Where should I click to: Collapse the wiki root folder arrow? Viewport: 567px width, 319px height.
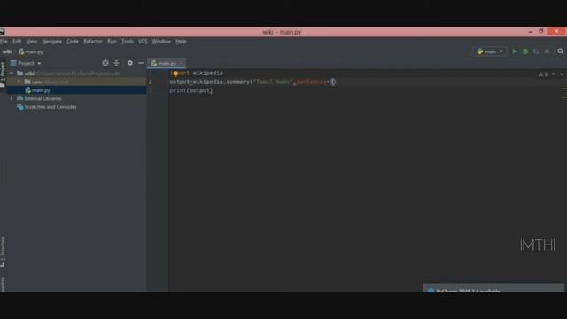12,74
